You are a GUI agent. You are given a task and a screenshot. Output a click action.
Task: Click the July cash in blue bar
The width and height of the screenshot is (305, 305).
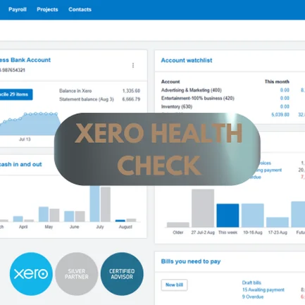[94, 204]
